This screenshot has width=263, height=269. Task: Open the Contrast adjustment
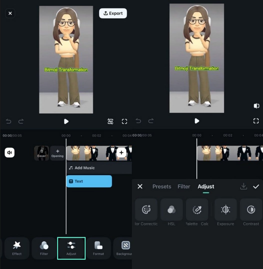[251, 212]
